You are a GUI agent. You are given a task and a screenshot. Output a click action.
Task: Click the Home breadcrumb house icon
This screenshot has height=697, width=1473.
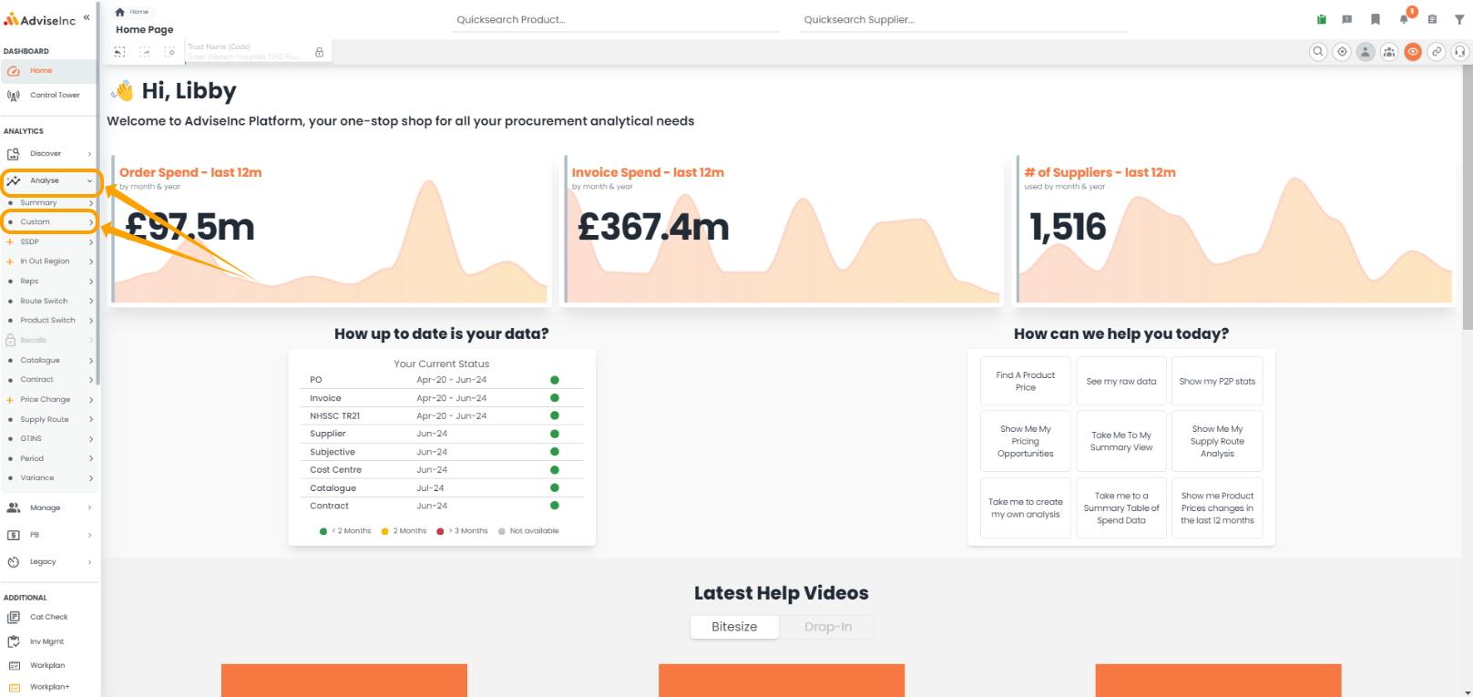(119, 12)
